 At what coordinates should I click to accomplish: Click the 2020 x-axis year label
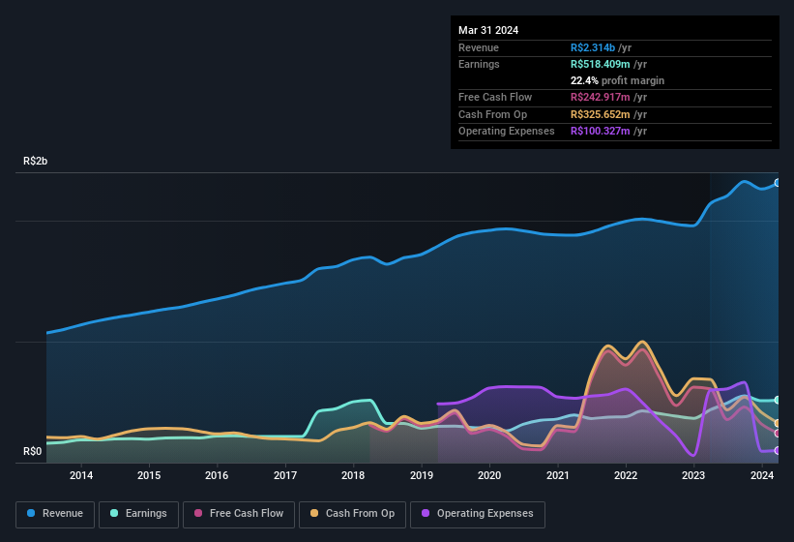point(489,475)
